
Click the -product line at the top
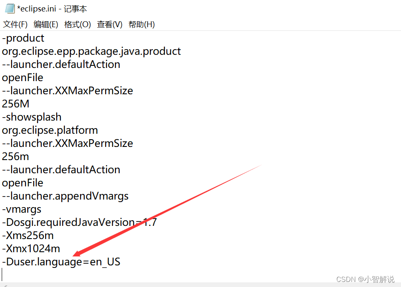pos(23,38)
